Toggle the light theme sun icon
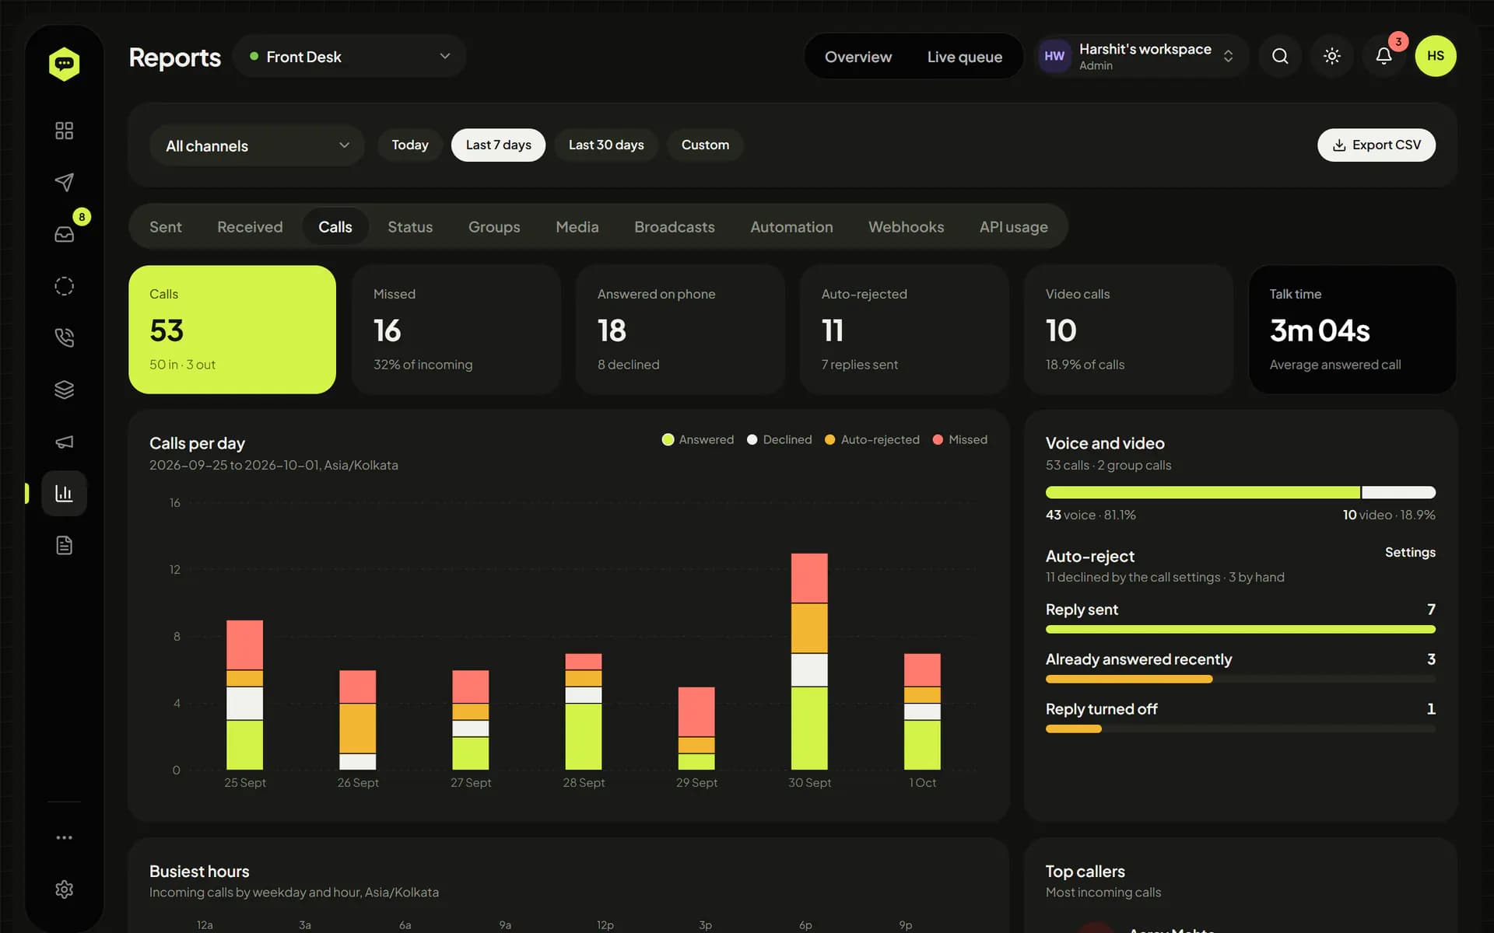 (x=1332, y=56)
